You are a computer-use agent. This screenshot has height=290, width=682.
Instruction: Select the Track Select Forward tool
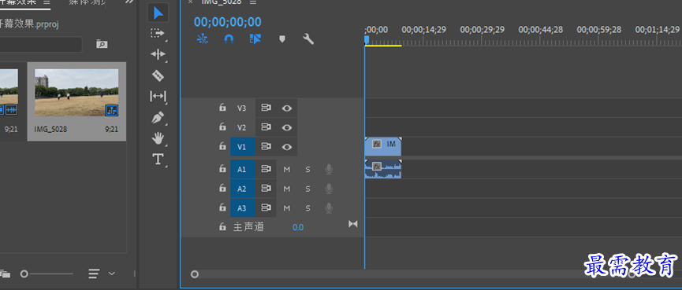(x=158, y=33)
